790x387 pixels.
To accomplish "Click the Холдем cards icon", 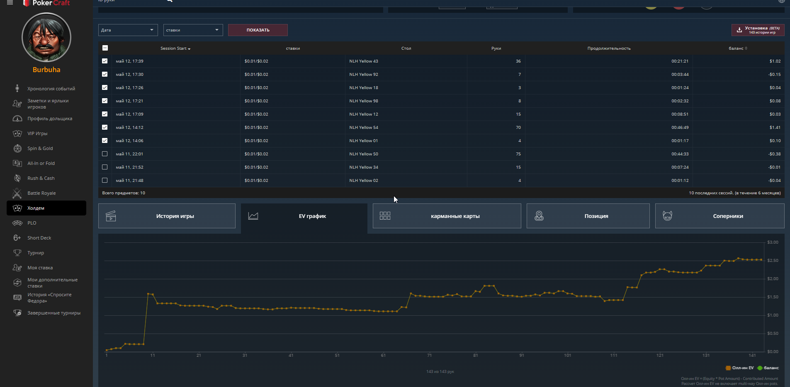I will point(17,208).
